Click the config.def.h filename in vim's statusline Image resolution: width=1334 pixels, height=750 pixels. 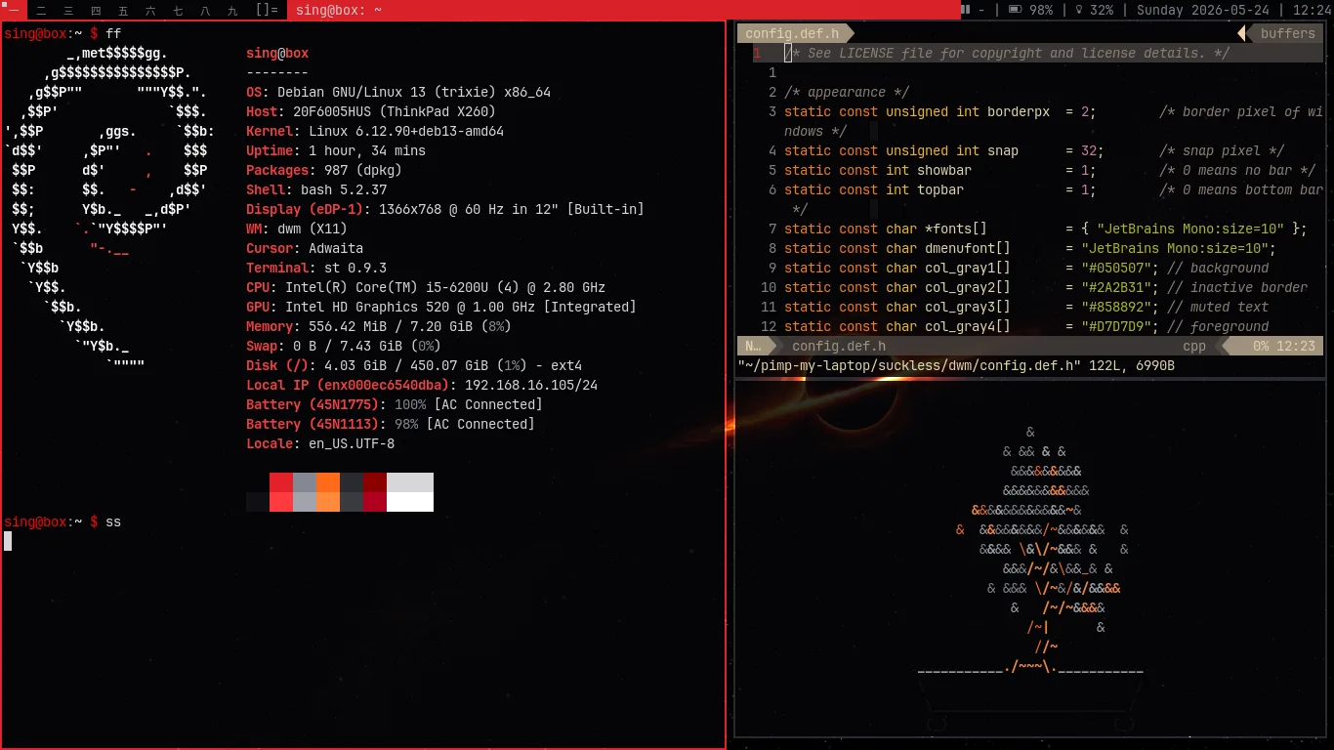tap(839, 346)
